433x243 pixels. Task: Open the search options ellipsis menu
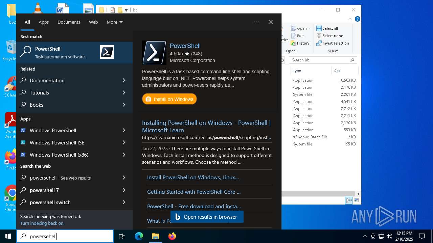pos(256,22)
